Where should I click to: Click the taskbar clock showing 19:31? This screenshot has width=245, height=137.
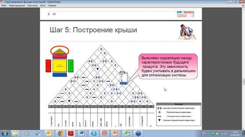click(235, 134)
